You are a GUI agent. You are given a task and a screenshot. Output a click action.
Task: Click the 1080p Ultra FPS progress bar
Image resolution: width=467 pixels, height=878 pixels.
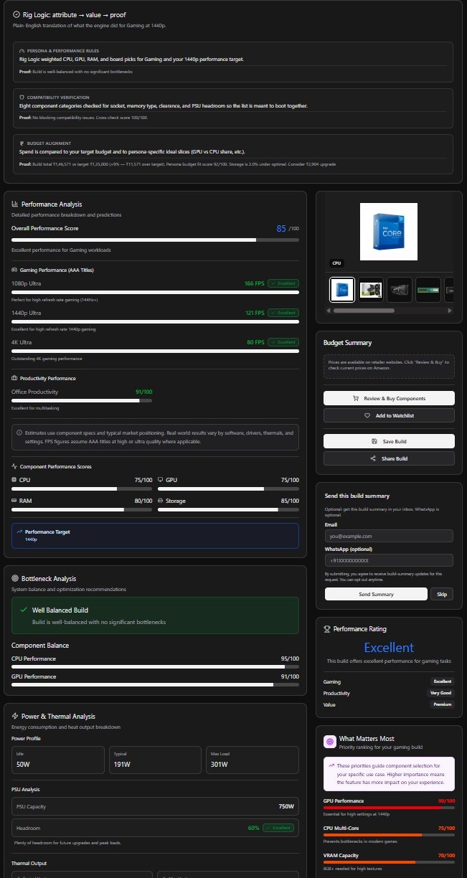point(155,293)
